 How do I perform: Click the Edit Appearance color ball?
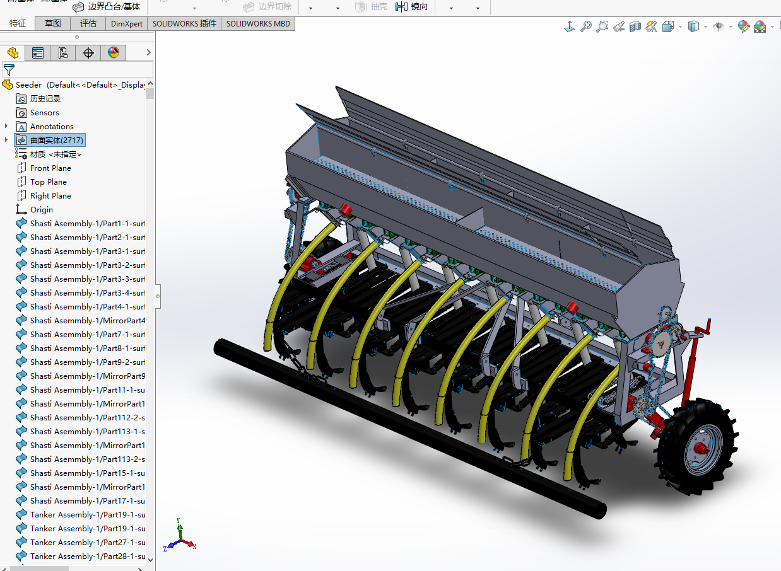(x=743, y=26)
